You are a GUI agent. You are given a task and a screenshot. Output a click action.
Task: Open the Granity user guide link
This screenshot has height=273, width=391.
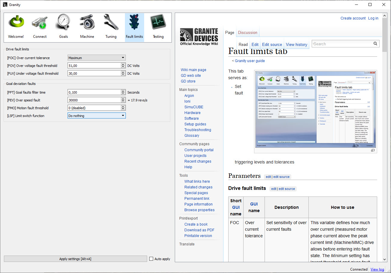250,61
